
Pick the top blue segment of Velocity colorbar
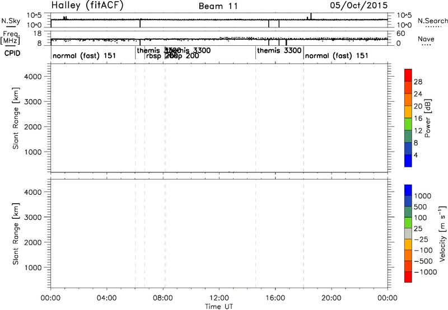point(408,190)
